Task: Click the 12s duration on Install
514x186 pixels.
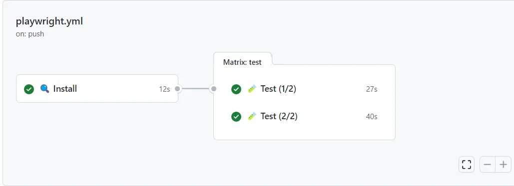Action: coord(164,89)
